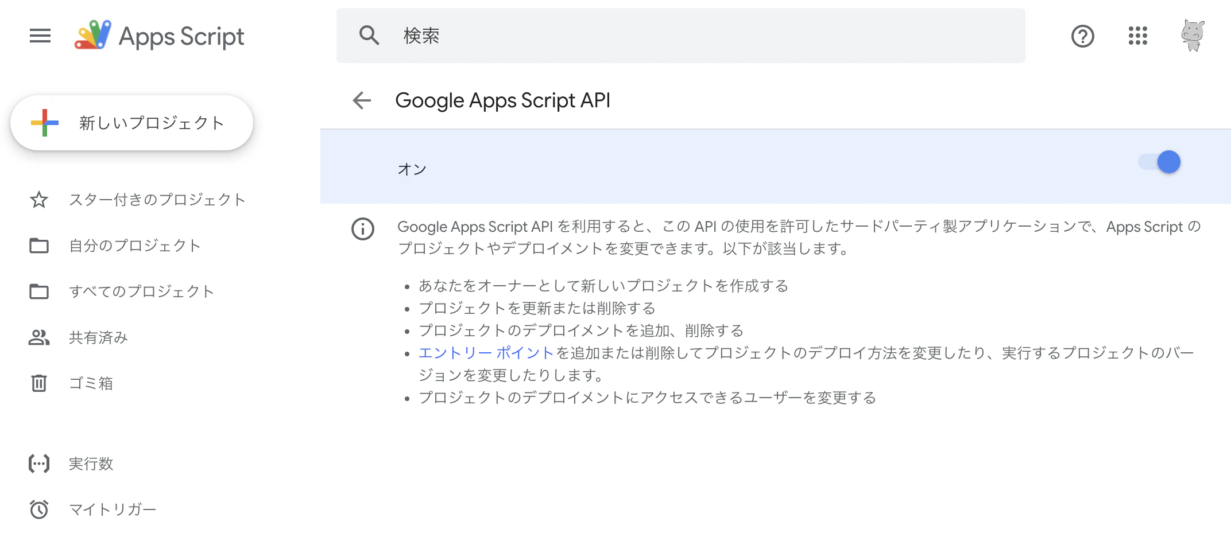Open 共有済み shared projects
The image size is (1231, 537).
coord(98,337)
